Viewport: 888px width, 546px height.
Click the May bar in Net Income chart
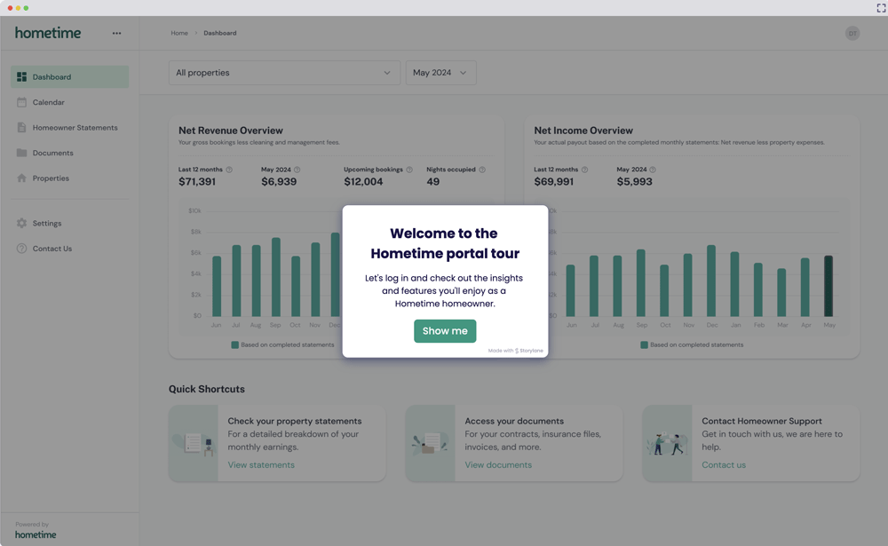(829, 286)
